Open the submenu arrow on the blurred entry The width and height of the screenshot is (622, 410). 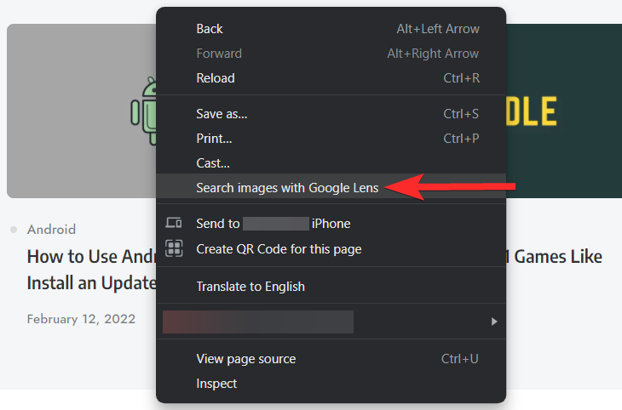(493, 322)
